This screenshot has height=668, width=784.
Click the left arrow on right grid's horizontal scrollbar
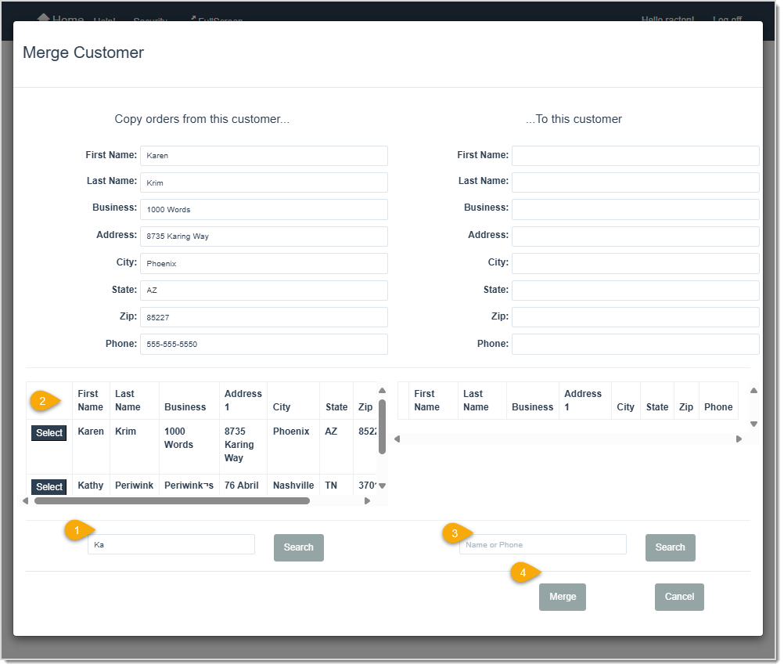tap(397, 439)
